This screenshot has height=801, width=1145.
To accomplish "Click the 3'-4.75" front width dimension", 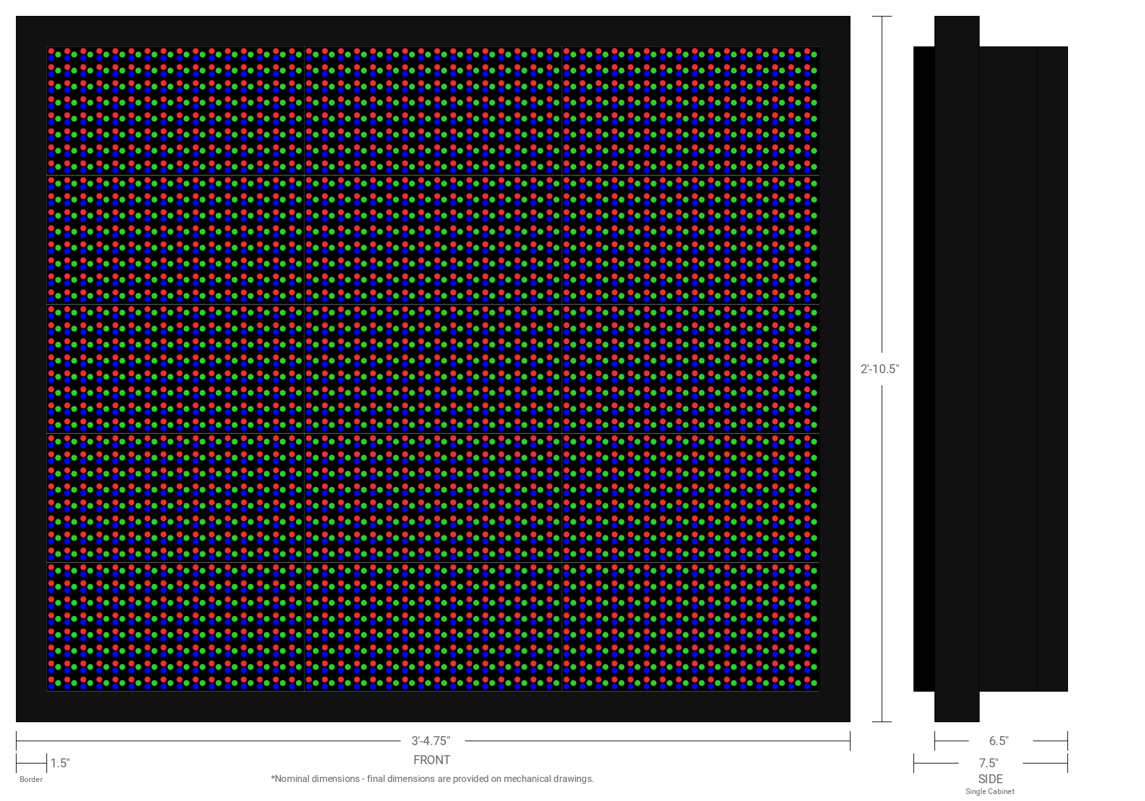I will coord(431,741).
